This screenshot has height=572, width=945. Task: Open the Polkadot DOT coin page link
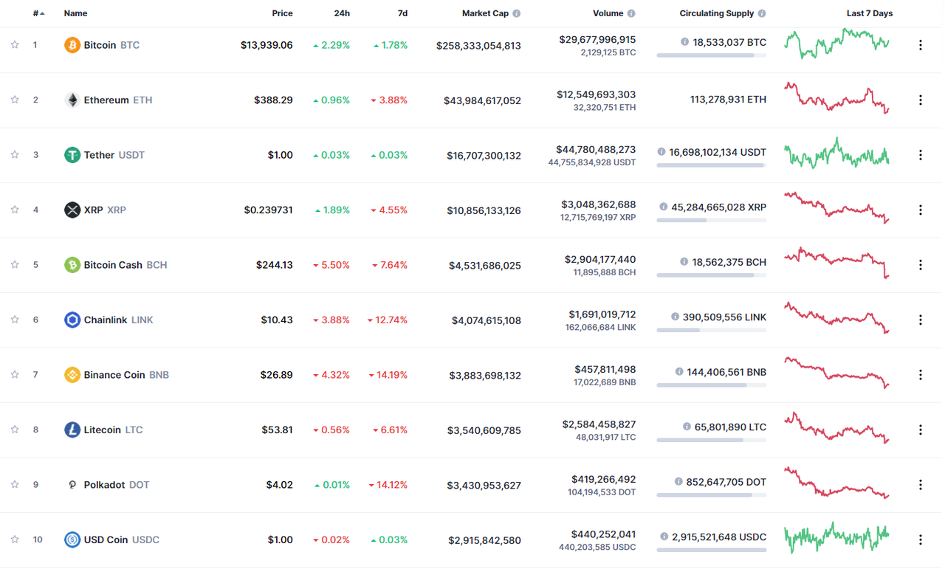[117, 485]
